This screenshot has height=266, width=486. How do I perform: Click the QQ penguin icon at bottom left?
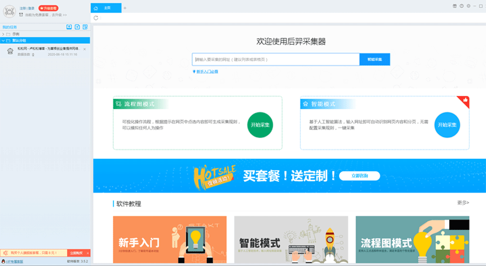[3, 261]
